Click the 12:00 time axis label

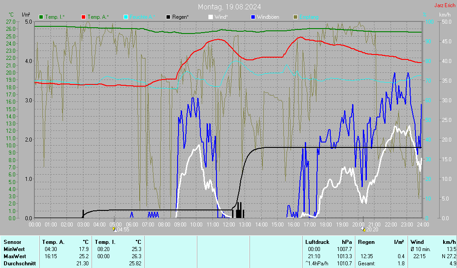coord(228,224)
